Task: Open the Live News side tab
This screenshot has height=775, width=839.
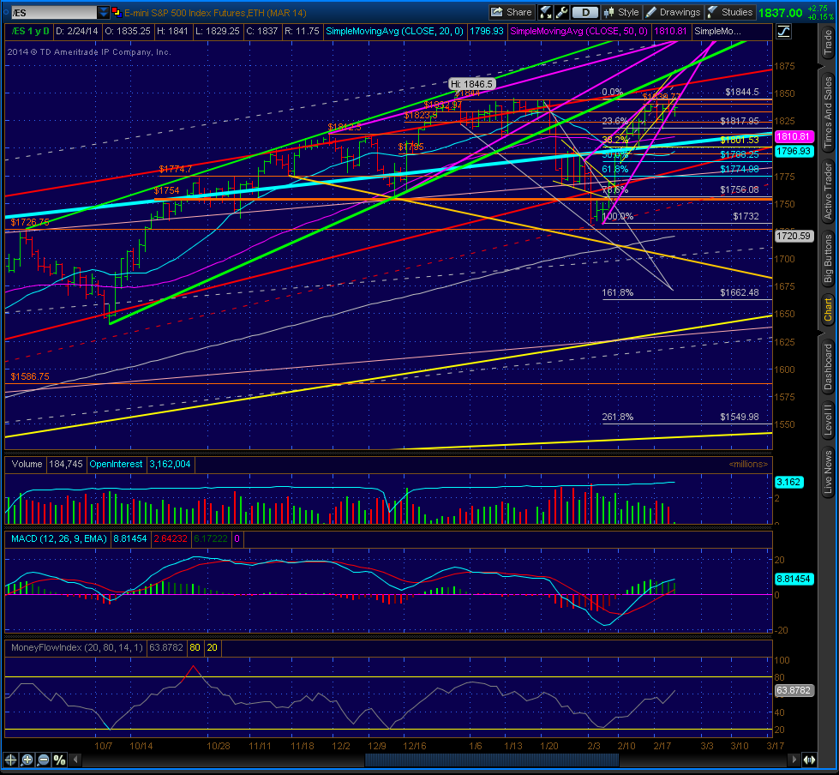Action: point(828,472)
